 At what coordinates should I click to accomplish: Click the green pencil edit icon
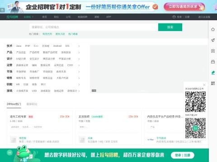(x=213, y=73)
